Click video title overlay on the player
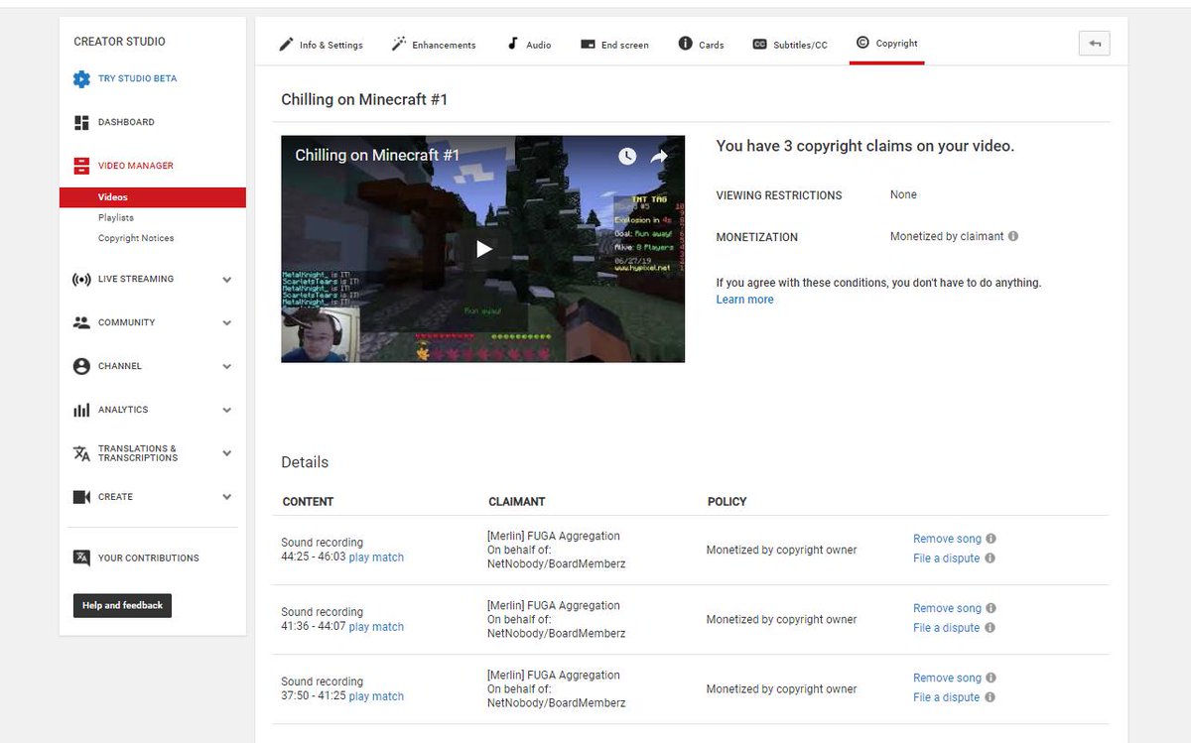Screen dimensions: 1191x743 click(377, 155)
